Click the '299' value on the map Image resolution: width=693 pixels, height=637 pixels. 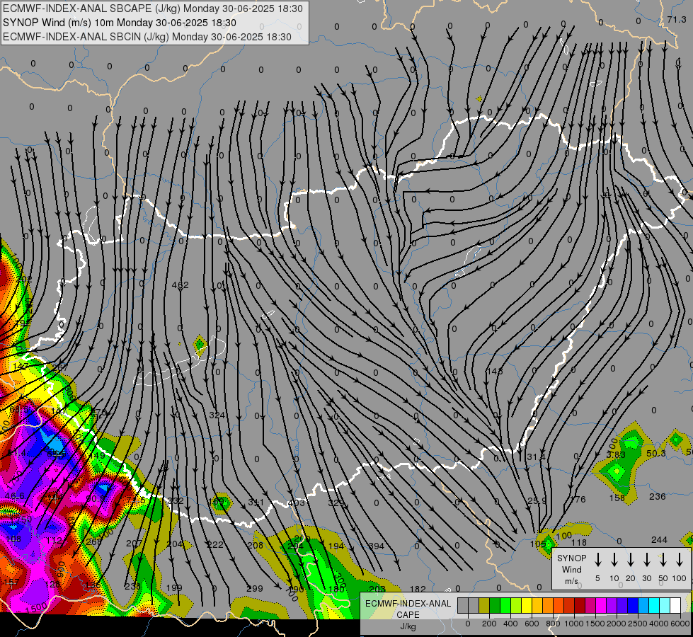pyautogui.click(x=255, y=588)
